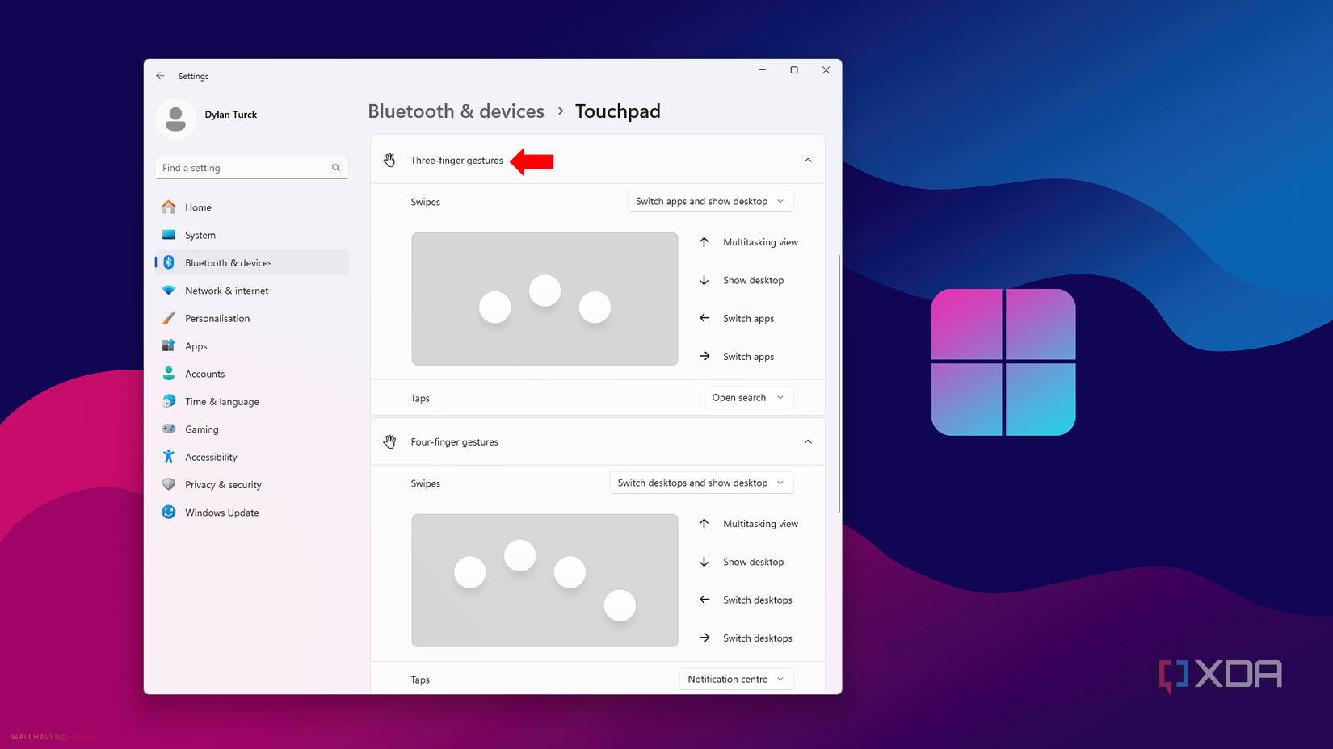Open Gaming via the controller icon
Screen dimensions: 1333x749
pos(169,429)
